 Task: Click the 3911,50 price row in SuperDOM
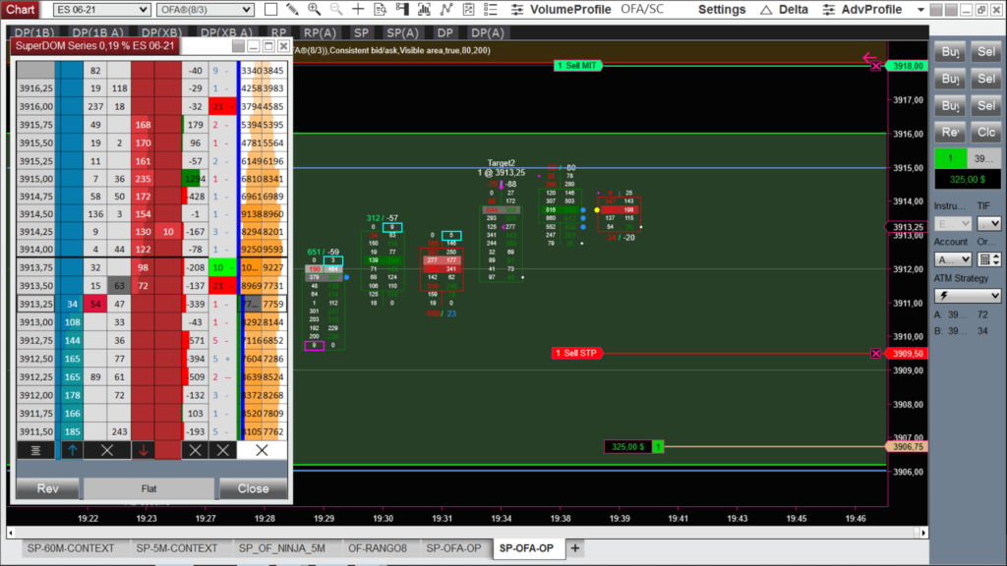coord(36,432)
